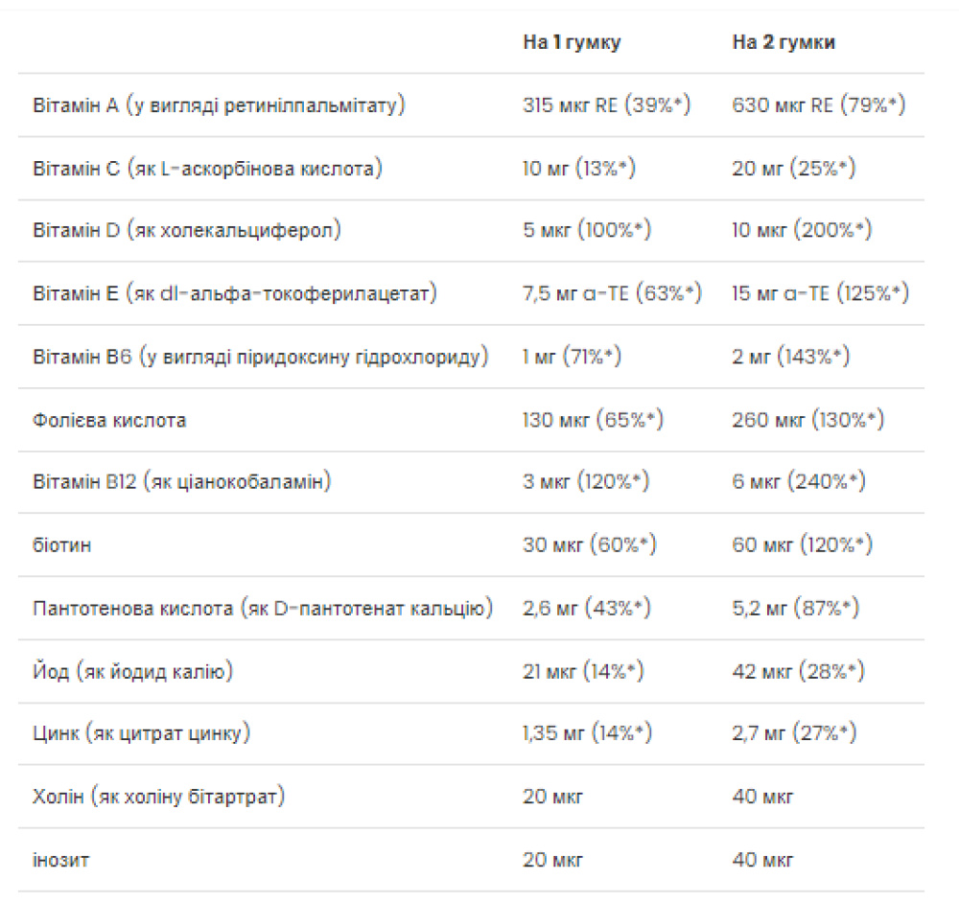The height and width of the screenshot is (903, 959).
Task: Click the 20 мг (25%*) value
Action: coord(794,169)
